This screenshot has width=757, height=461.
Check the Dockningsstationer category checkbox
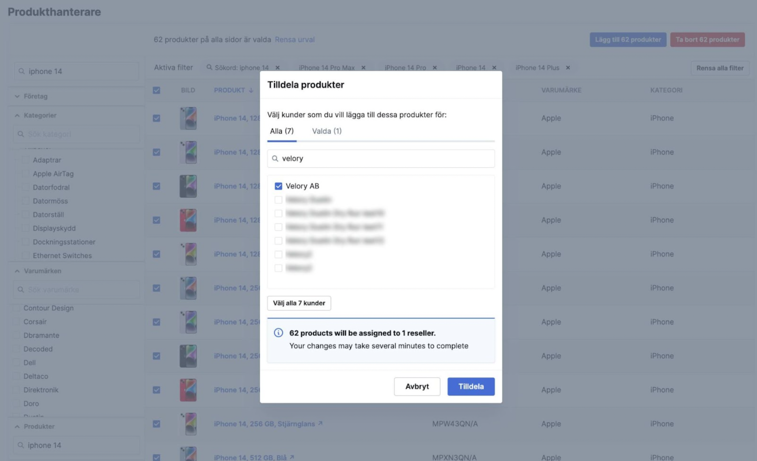coord(25,242)
